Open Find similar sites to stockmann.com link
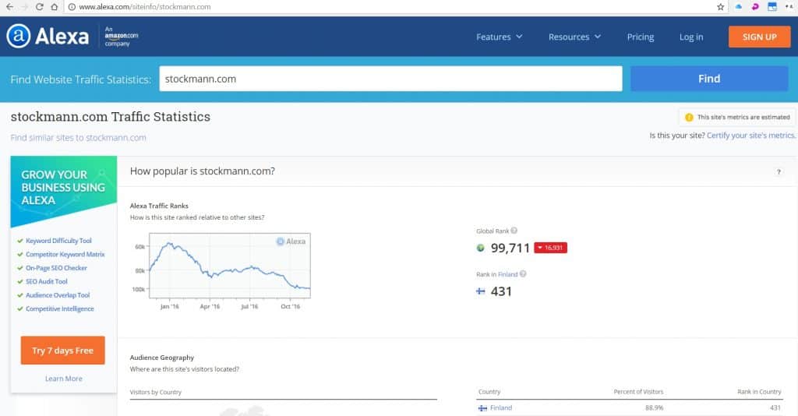The image size is (798, 416). 79,137
